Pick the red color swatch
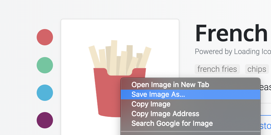This screenshot has width=271, height=135. 45,37
